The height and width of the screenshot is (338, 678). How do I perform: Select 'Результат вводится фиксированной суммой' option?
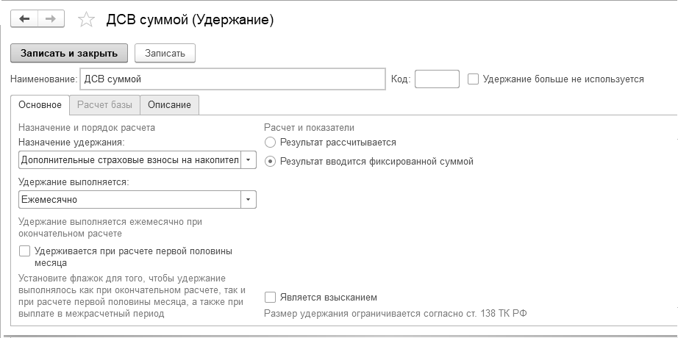(x=270, y=161)
